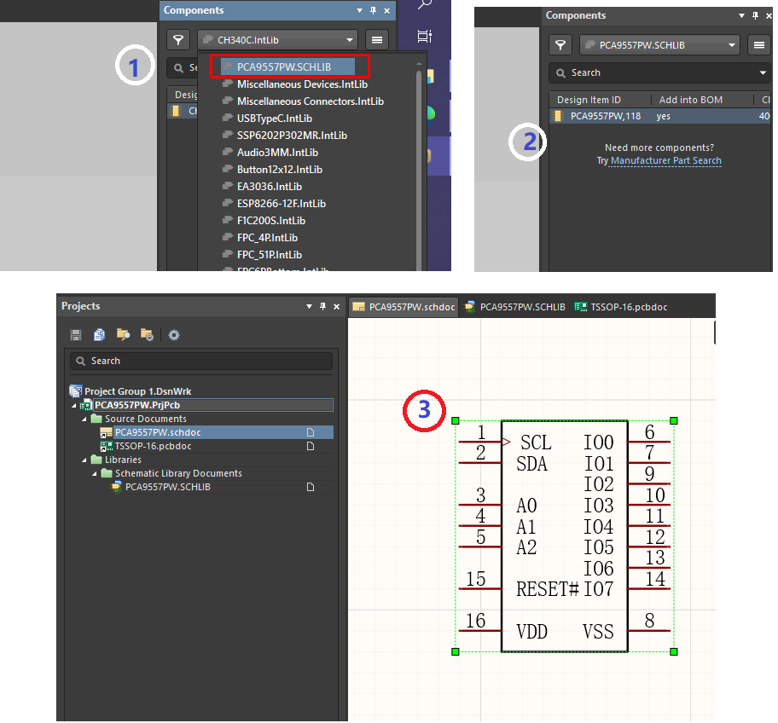This screenshot has height=723, width=778.
Task: Choose Button12x12.IntLib from the dropdown list
Action: click(x=279, y=170)
